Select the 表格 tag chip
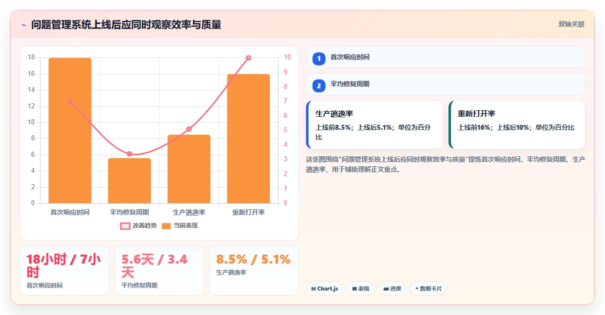 click(360, 289)
